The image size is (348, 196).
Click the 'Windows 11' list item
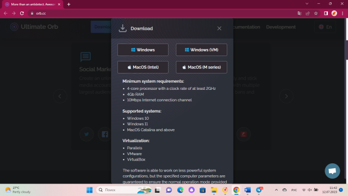[138, 124]
